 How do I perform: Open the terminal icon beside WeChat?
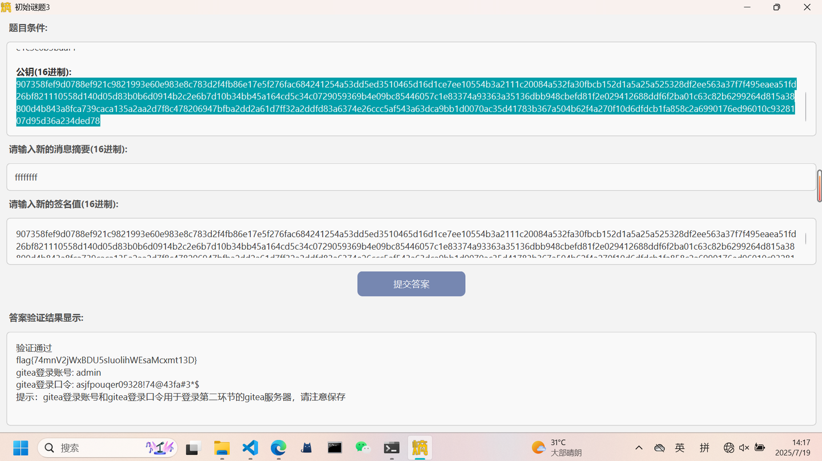392,448
